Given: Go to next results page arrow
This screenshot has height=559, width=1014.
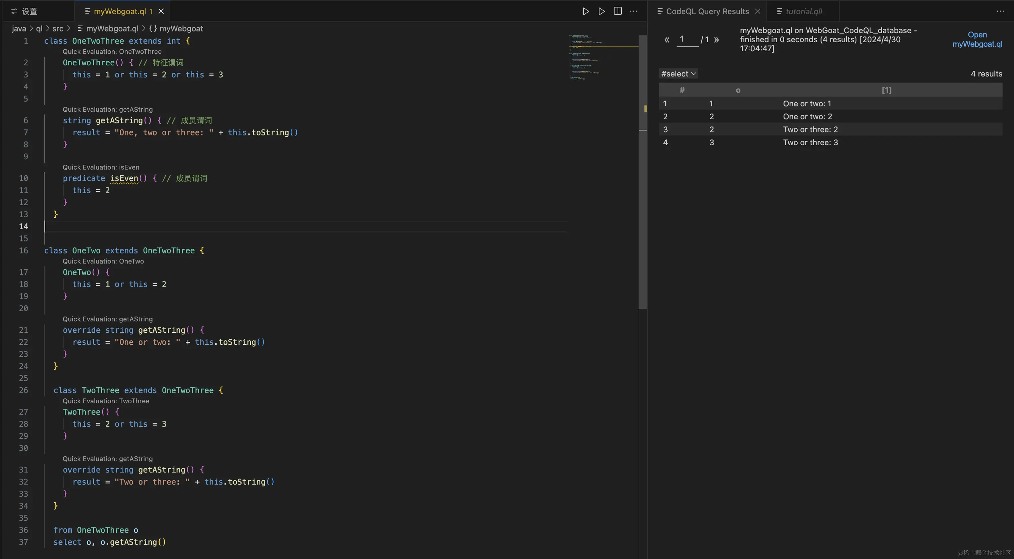Looking at the screenshot, I should [717, 40].
